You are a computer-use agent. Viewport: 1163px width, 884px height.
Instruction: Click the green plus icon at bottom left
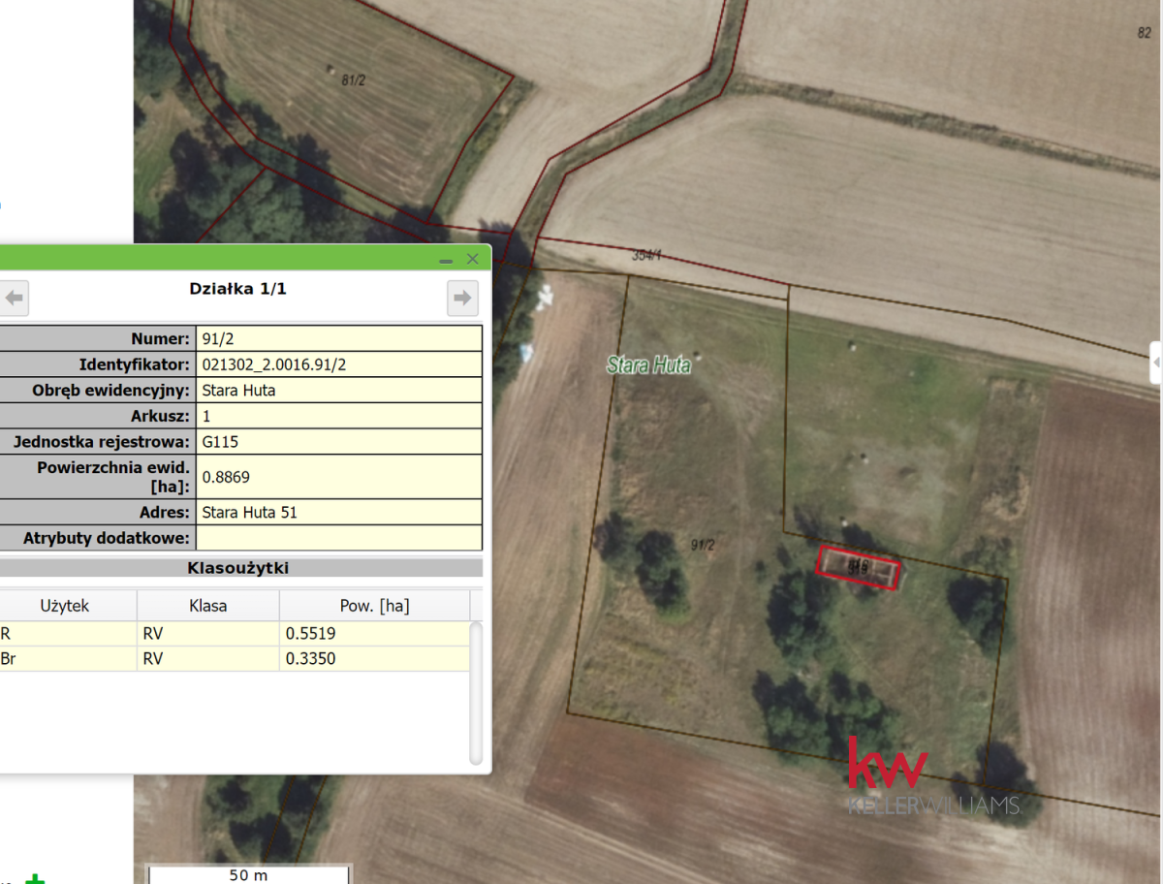(35, 878)
